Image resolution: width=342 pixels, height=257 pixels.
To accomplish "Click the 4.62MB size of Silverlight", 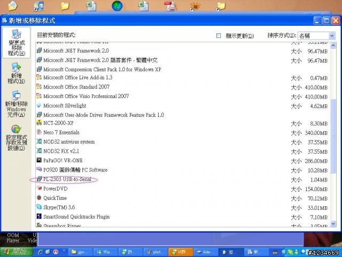I will [x=318, y=106].
